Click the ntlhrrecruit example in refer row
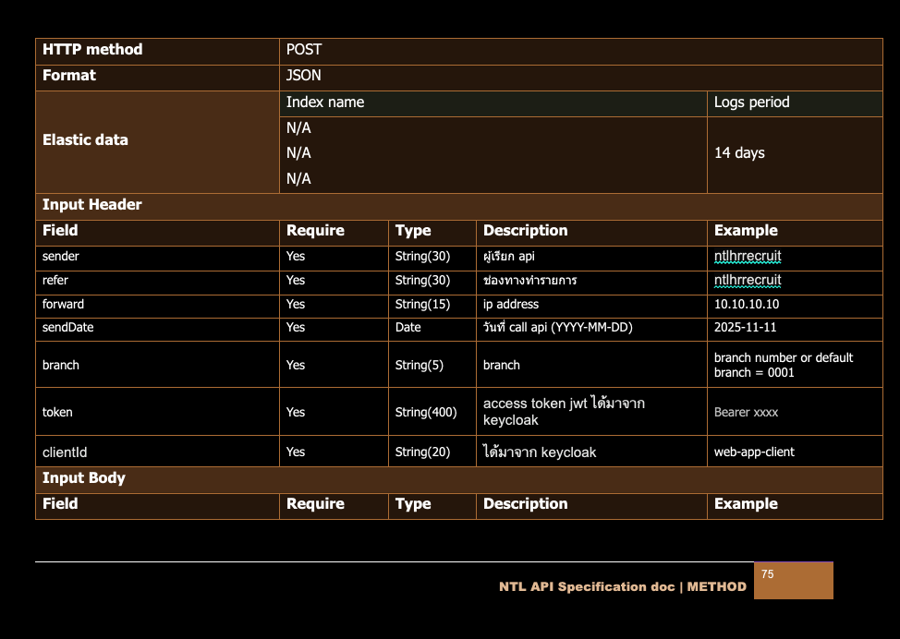The width and height of the screenshot is (900, 639). click(x=748, y=280)
